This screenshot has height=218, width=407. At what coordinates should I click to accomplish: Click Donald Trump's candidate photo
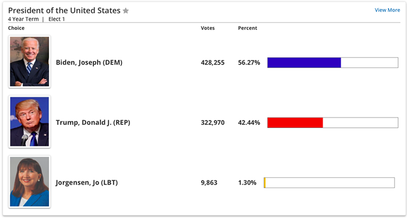click(x=29, y=122)
